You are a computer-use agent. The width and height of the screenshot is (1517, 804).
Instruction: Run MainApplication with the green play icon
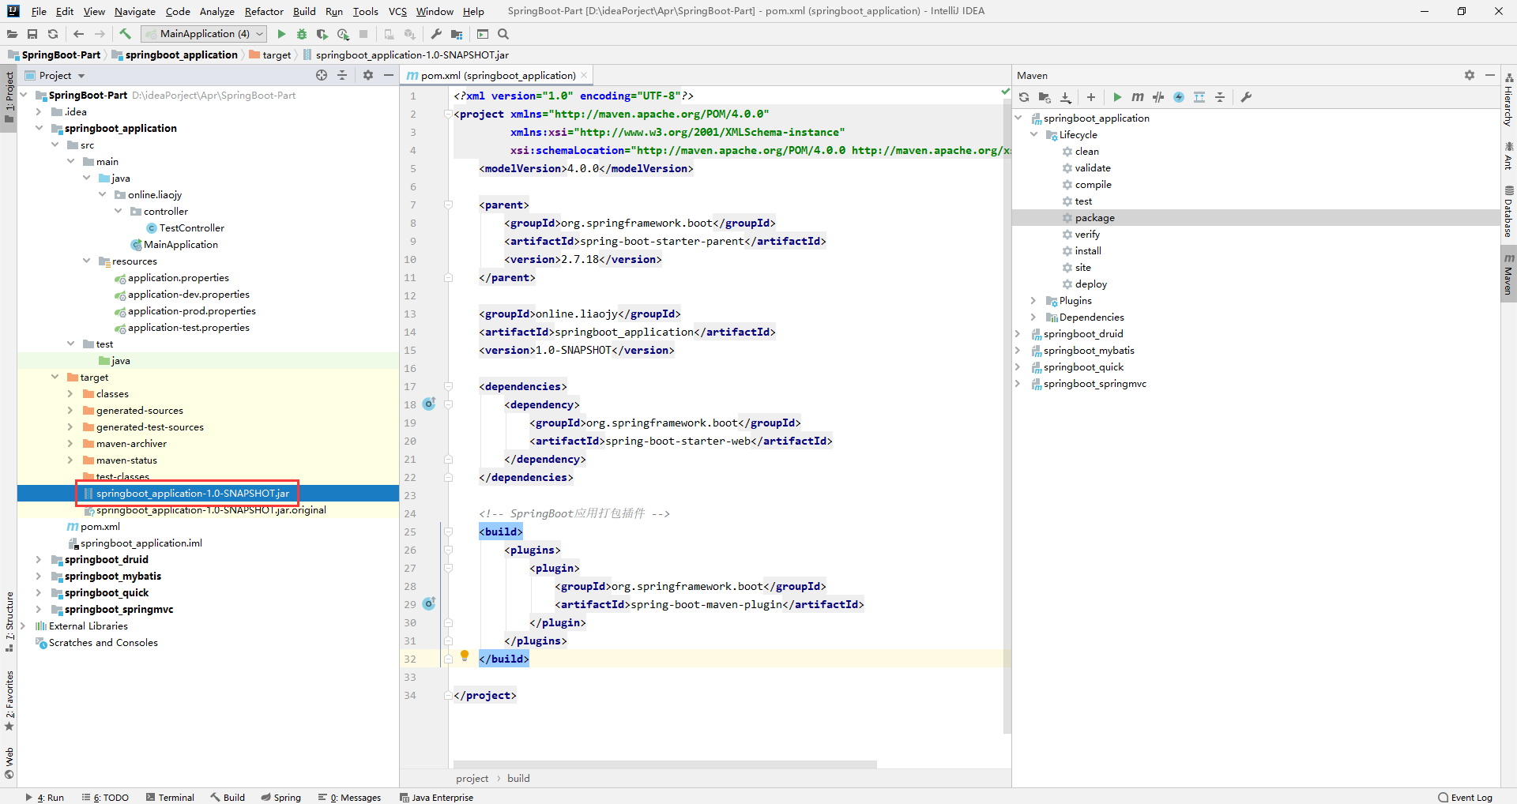point(281,34)
